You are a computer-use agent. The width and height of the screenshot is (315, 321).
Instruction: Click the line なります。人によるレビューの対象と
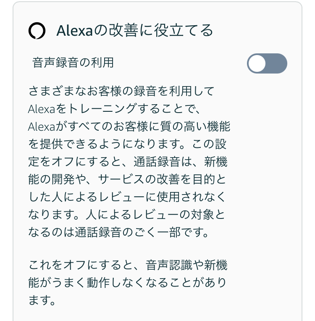(127, 215)
